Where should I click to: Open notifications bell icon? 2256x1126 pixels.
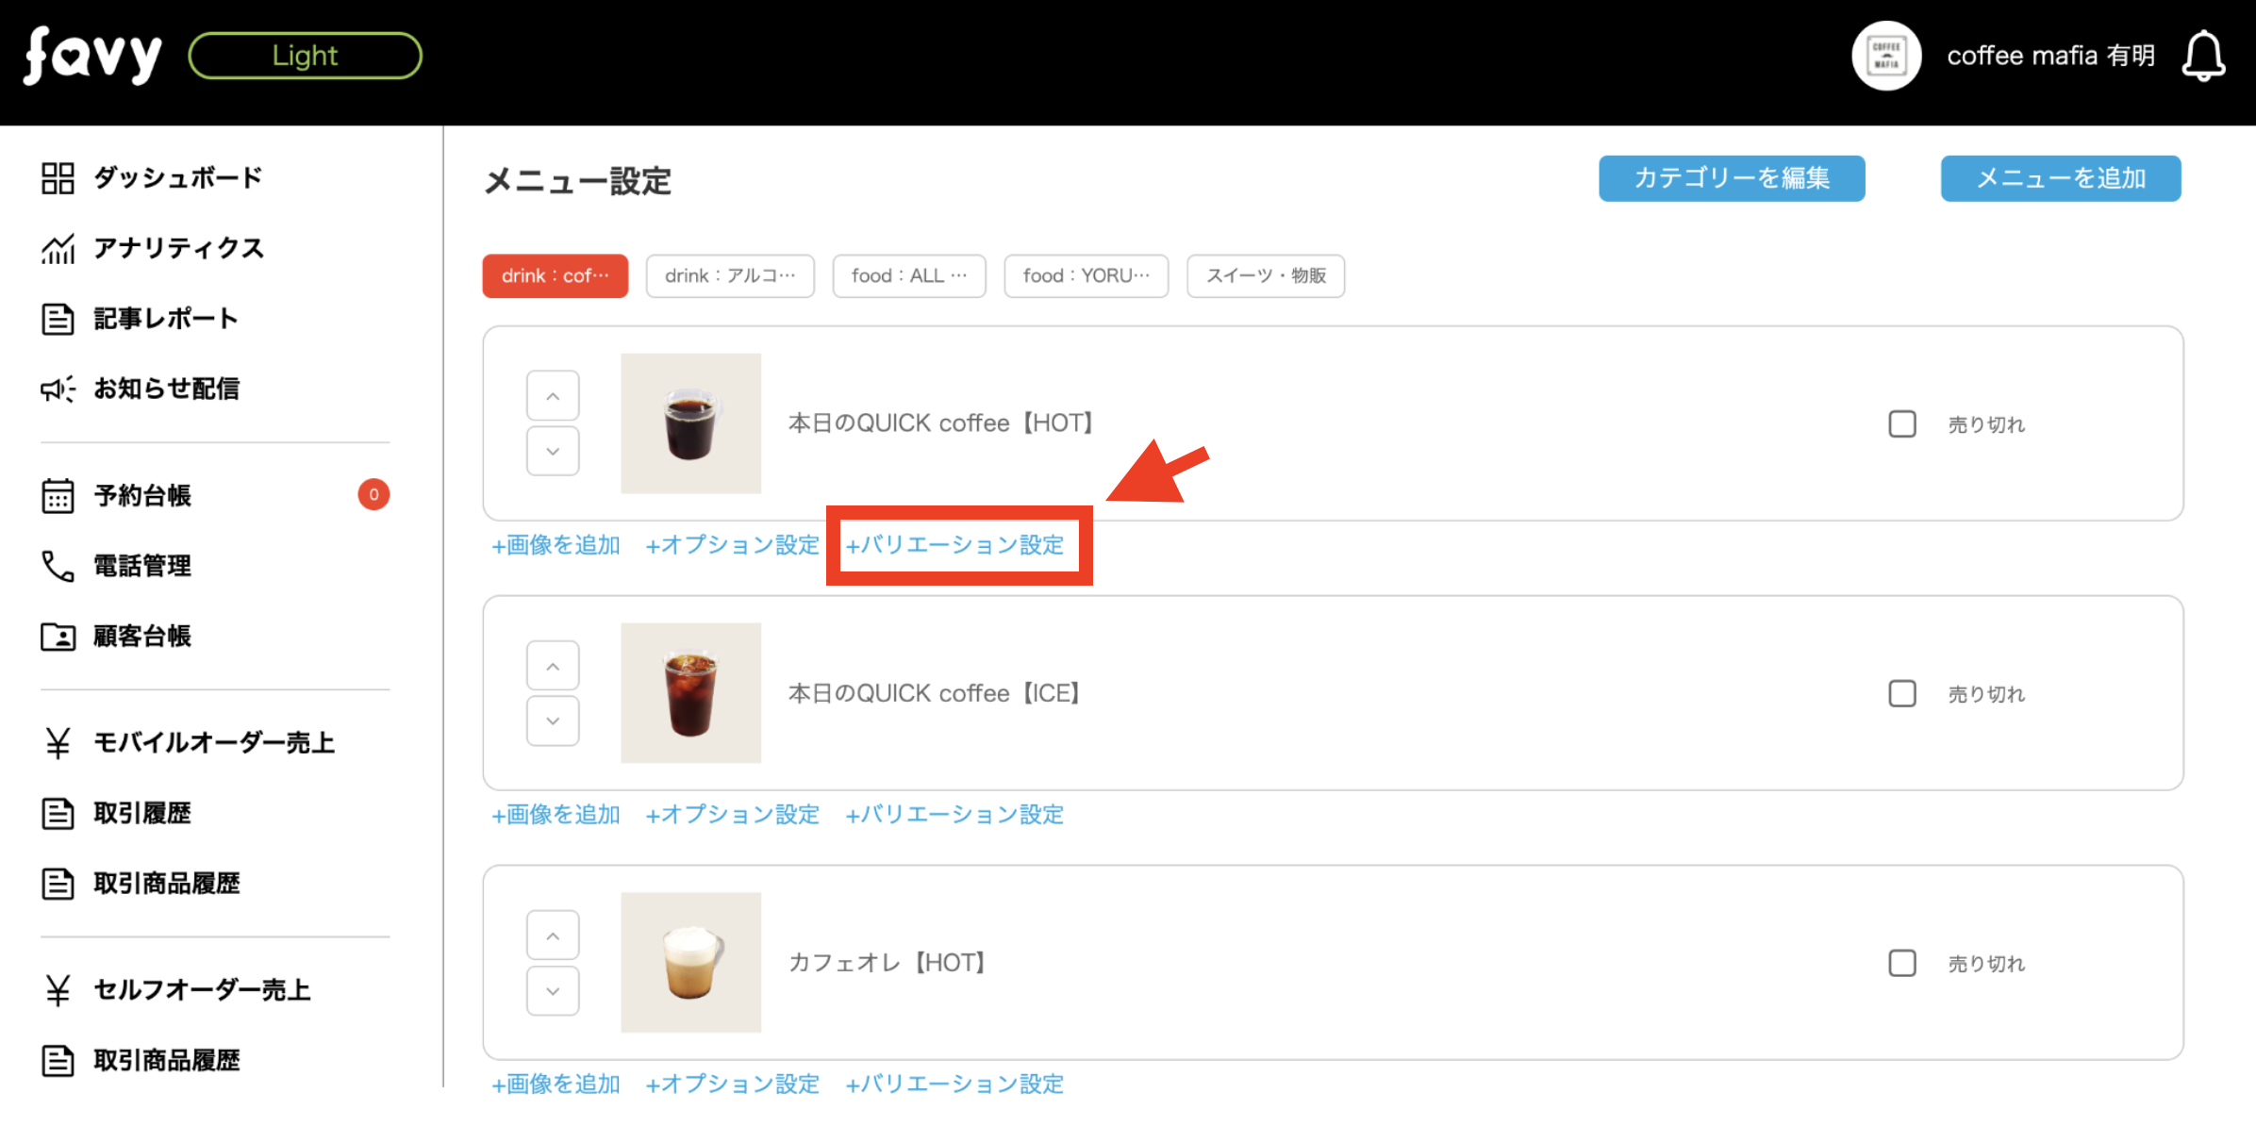[x=2202, y=57]
